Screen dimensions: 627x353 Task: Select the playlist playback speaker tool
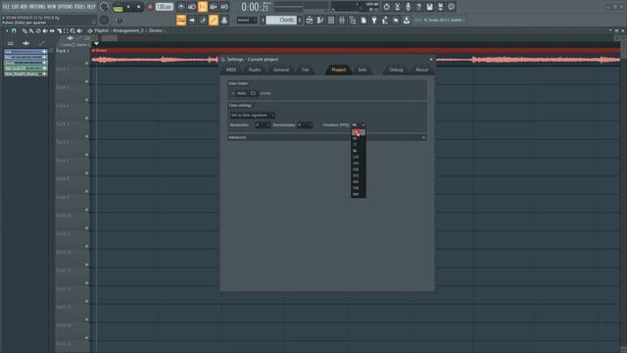tap(79, 30)
